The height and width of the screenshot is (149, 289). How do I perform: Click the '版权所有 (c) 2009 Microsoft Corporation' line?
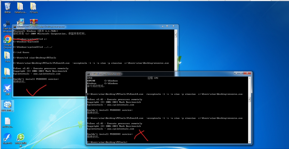point(50,34)
